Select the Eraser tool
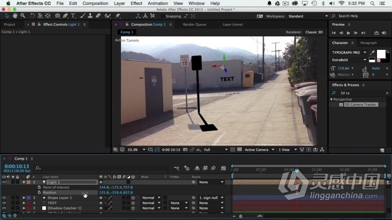The width and height of the screenshot is (392, 220). [98, 16]
